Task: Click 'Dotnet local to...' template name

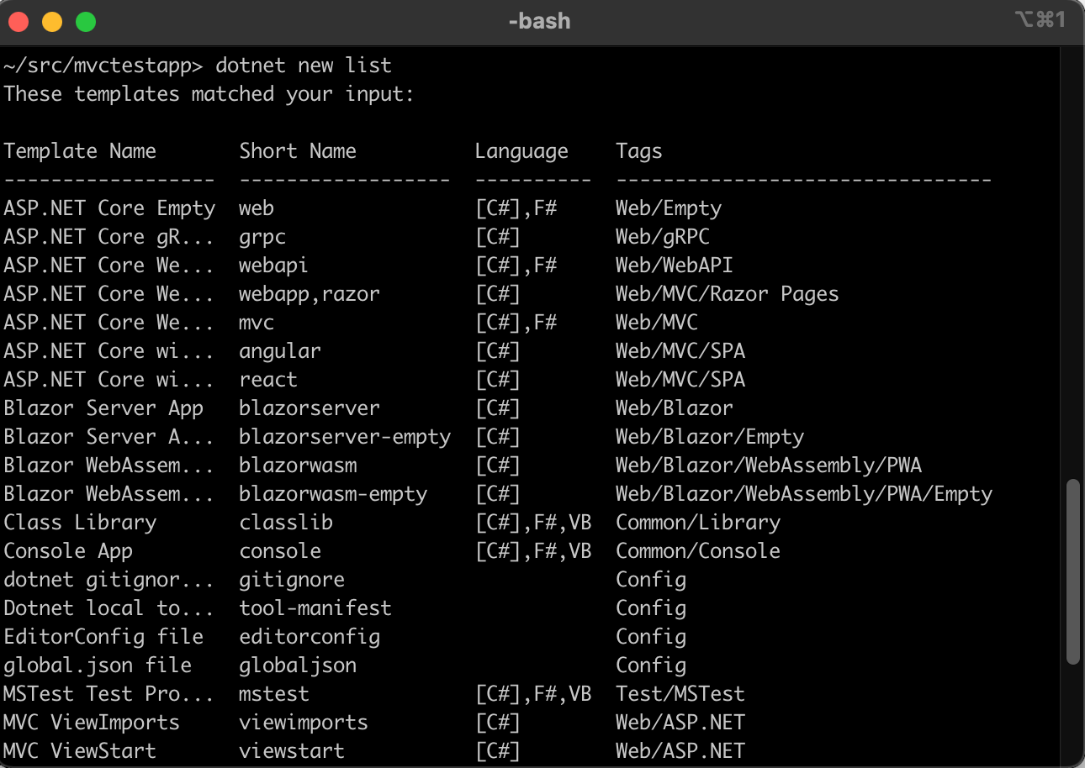Action: (109, 608)
